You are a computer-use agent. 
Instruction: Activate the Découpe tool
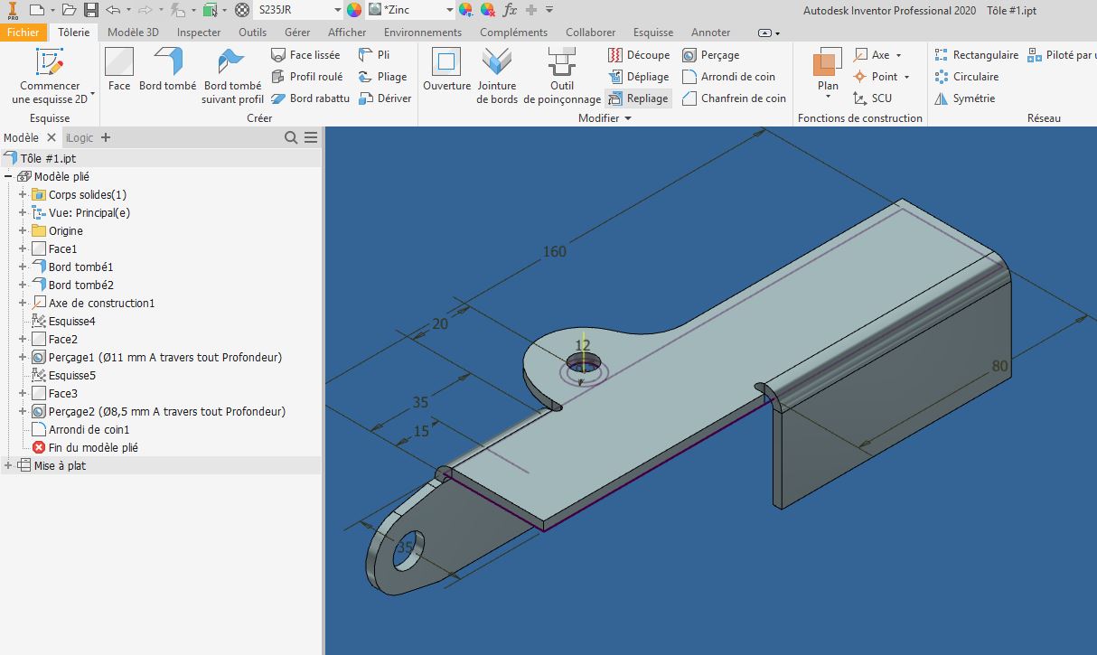point(641,54)
